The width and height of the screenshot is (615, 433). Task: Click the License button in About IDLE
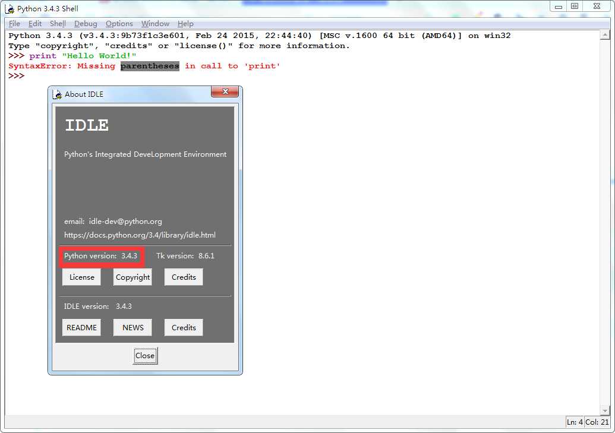(81, 277)
